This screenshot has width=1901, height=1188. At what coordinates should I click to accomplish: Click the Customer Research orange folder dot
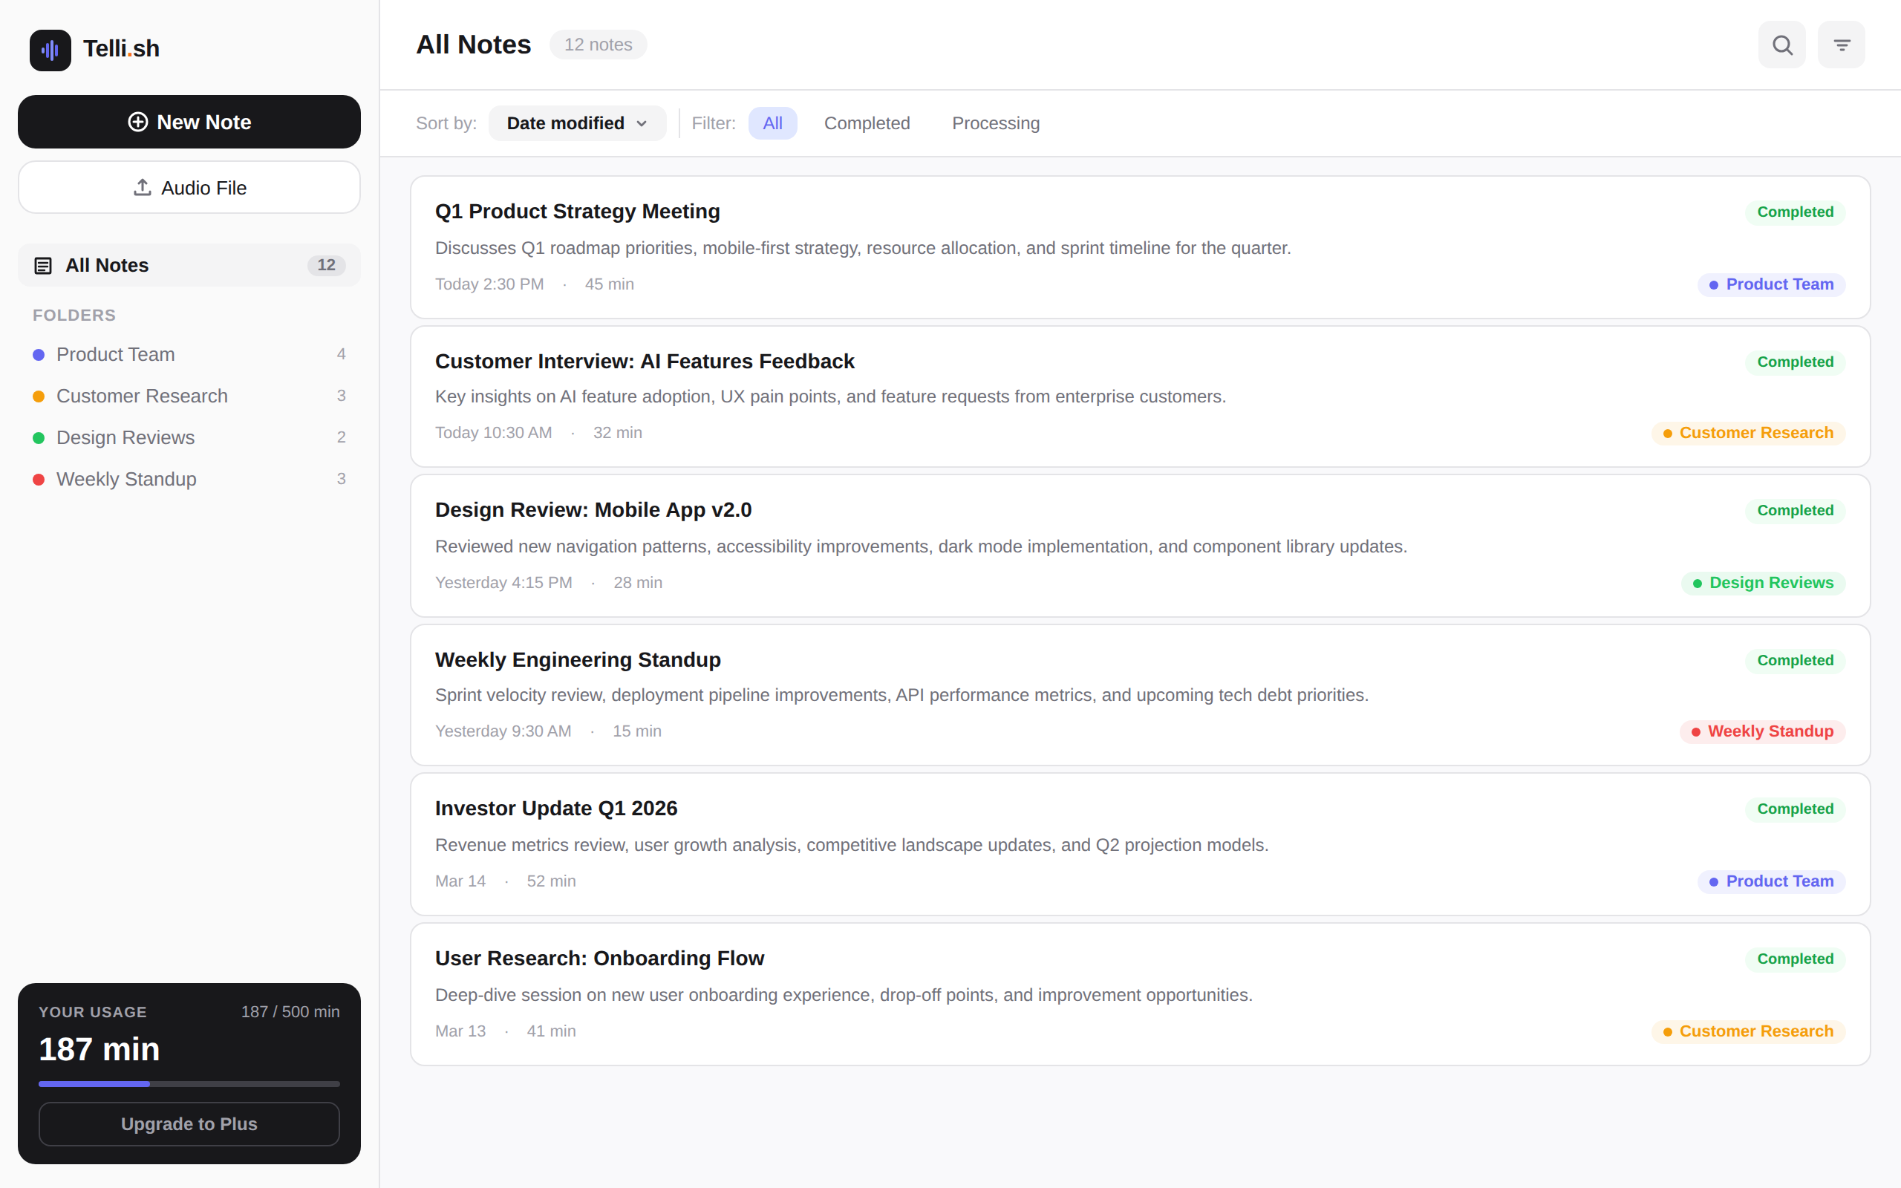tap(39, 396)
